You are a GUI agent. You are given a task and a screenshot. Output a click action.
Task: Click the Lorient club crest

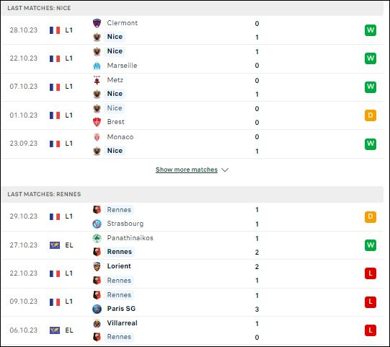(x=97, y=266)
